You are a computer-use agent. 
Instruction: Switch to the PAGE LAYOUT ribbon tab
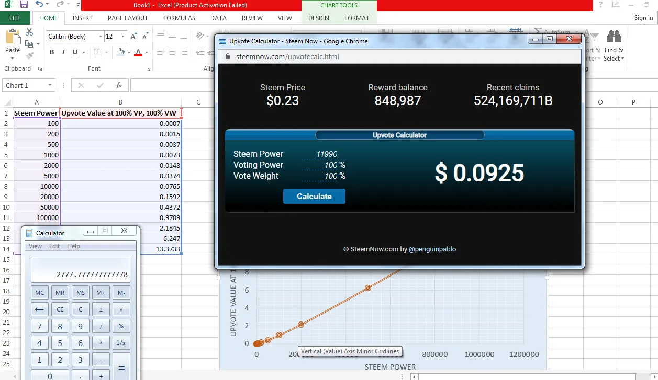[x=128, y=18]
